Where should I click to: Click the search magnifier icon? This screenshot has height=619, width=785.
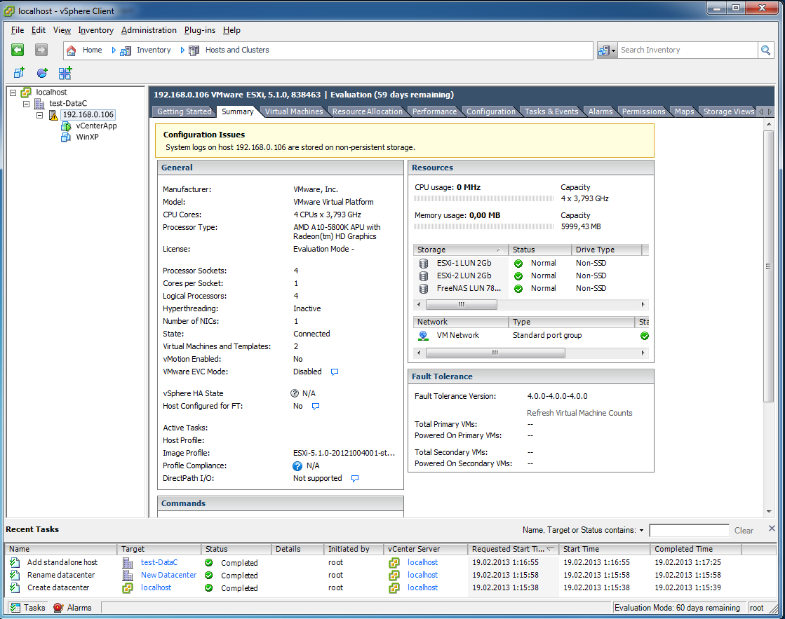coord(765,50)
